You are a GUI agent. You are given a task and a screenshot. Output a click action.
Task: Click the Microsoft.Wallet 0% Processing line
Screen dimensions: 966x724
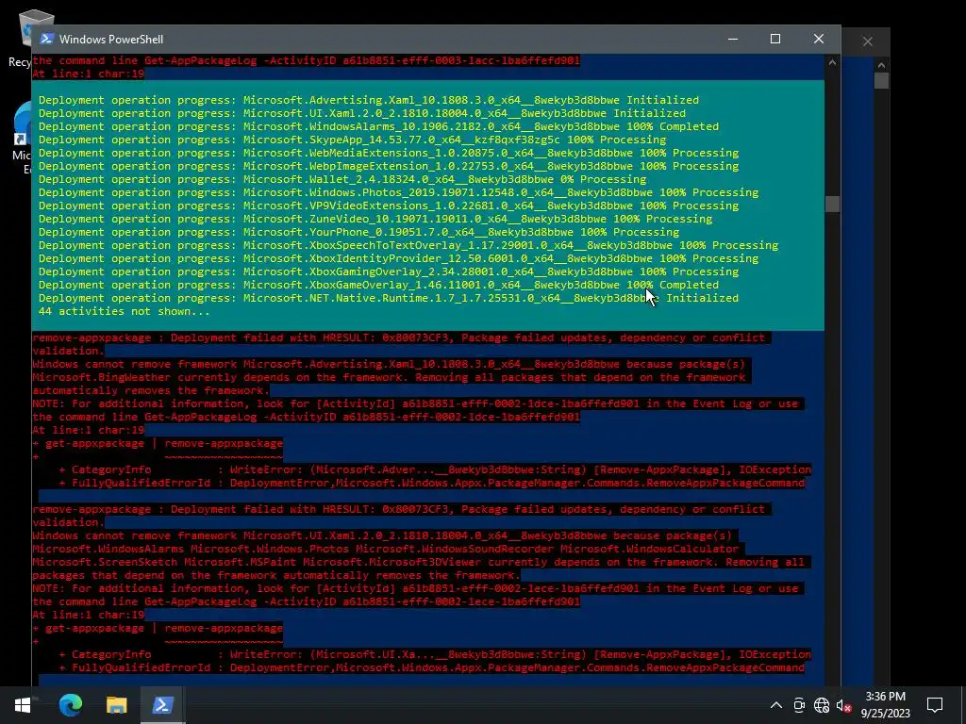point(342,179)
